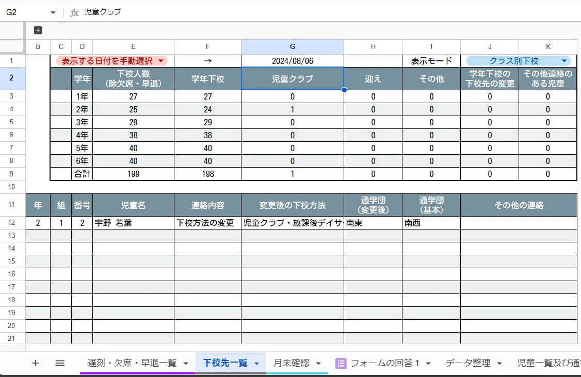Image resolution: width=581 pixels, height=377 pixels.
Task: Click 2年 学年下校 value 24
Action: [x=207, y=110]
